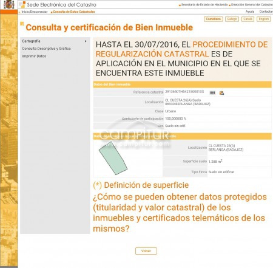Switch language to Castellano
The image size is (273, 268).
(214, 19)
